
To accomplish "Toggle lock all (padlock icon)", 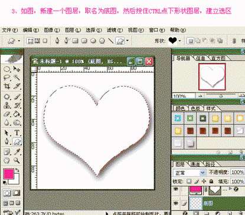I will click(211, 181).
